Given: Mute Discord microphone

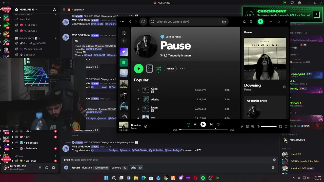Looking at the screenshot, I should (x=40, y=168).
